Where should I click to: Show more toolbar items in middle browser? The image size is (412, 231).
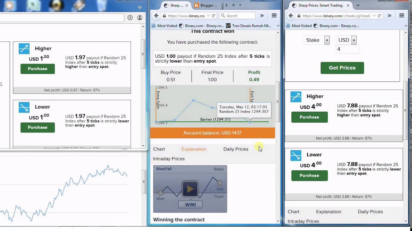click(262, 16)
